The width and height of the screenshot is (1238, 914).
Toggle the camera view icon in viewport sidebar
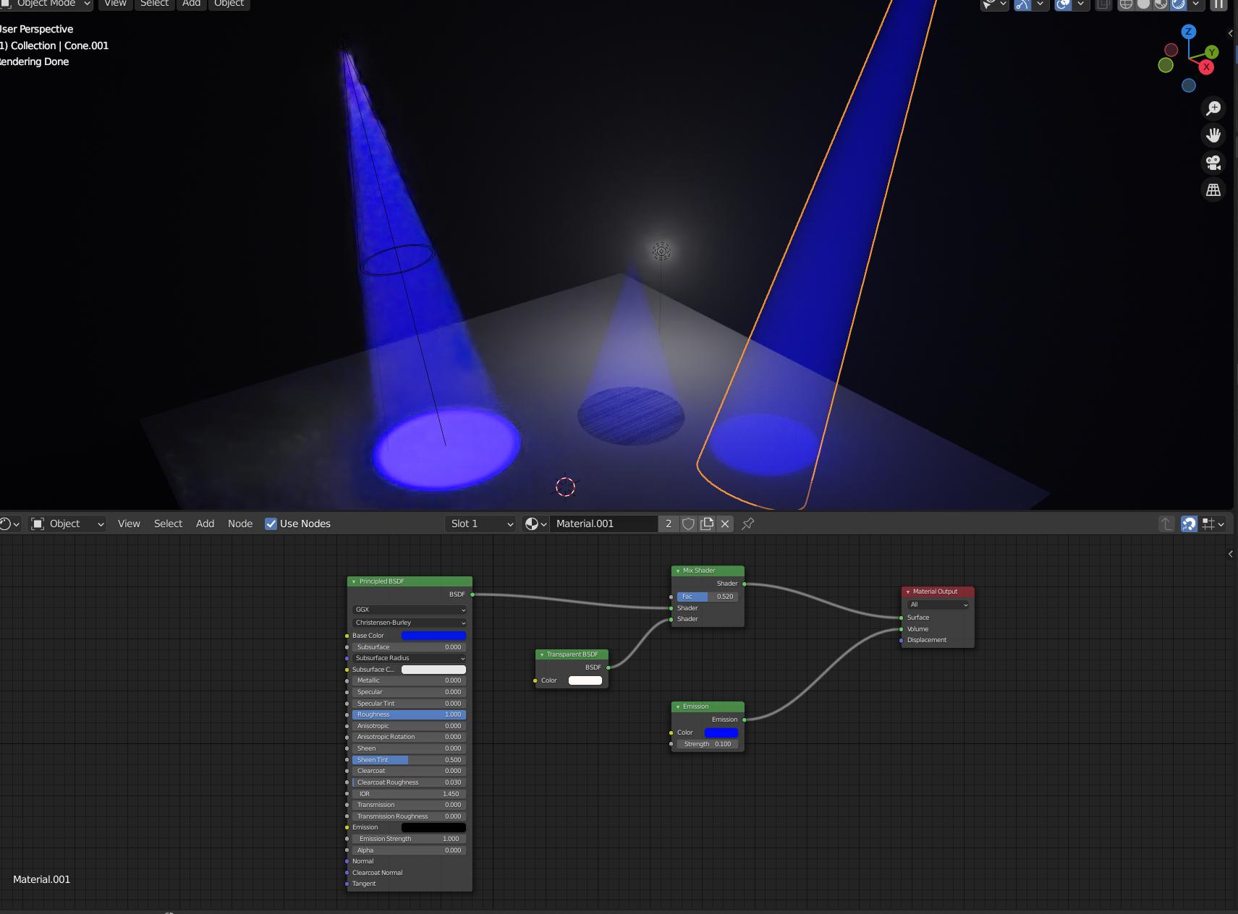tap(1214, 162)
